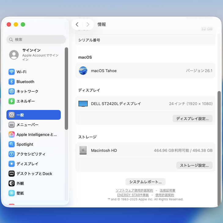223x223 pixels.
Task: Open ソフトウェア使用許諾契約 link
Action: click(134, 190)
